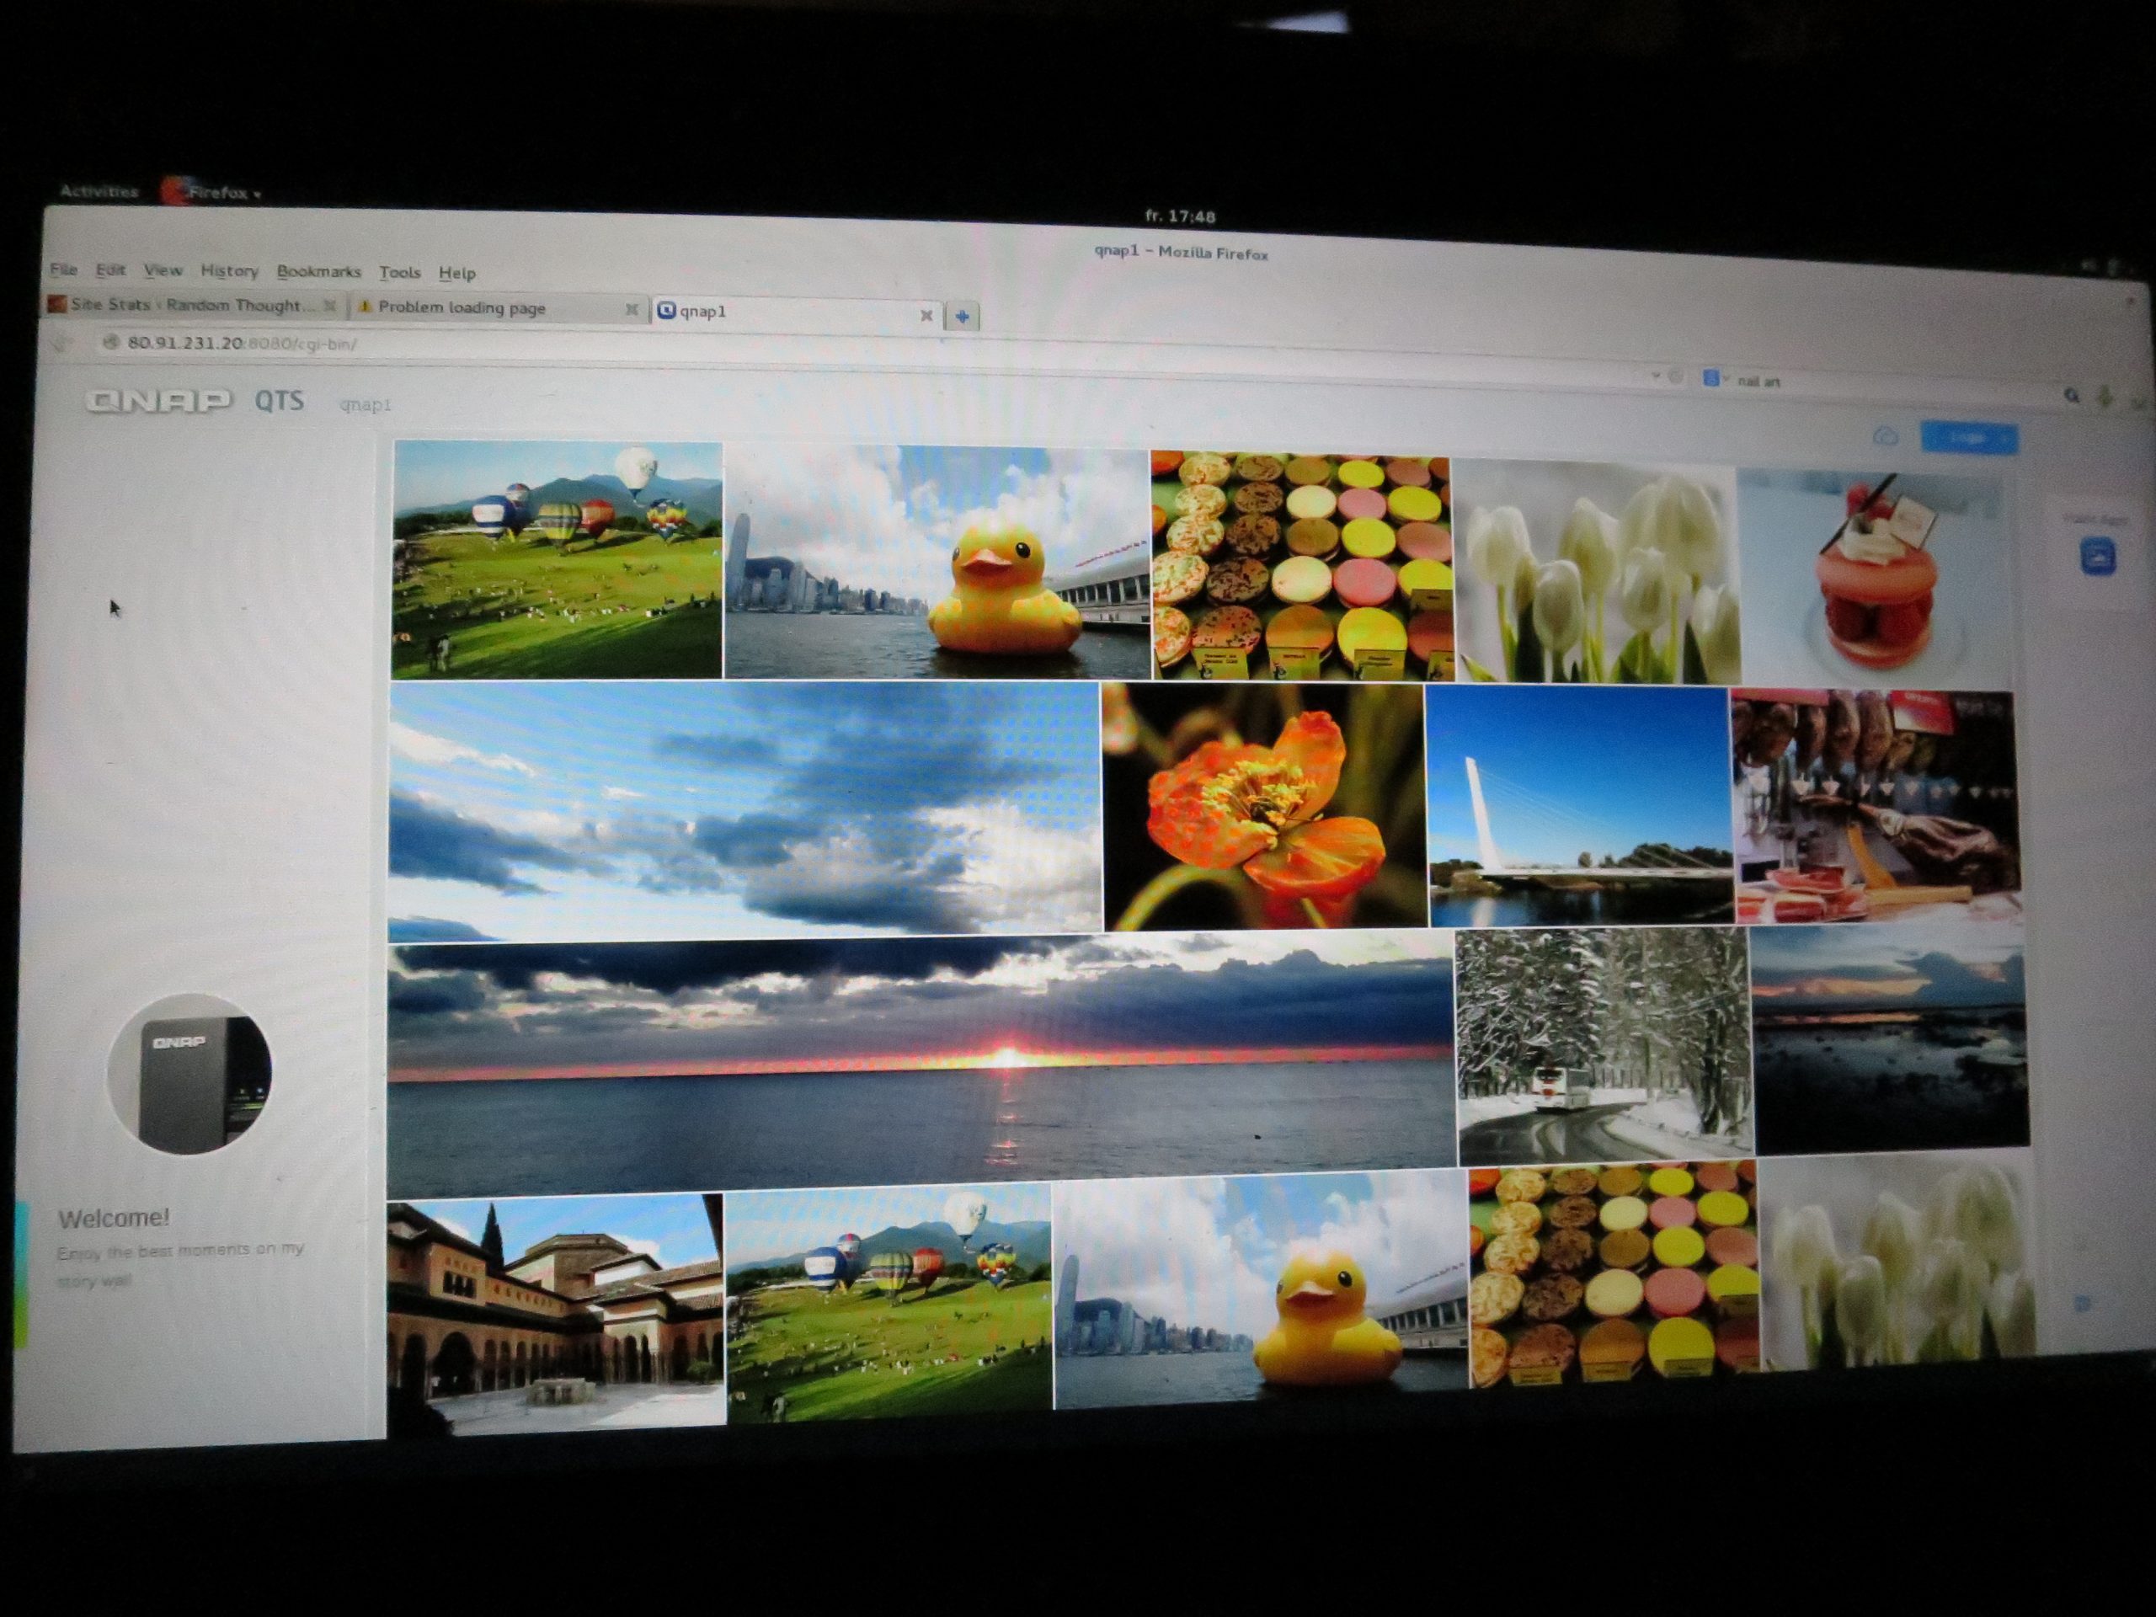Viewport: 2156px width, 1617px height.
Task: Open top-row macarons photo
Action: pyautogui.click(x=1301, y=566)
